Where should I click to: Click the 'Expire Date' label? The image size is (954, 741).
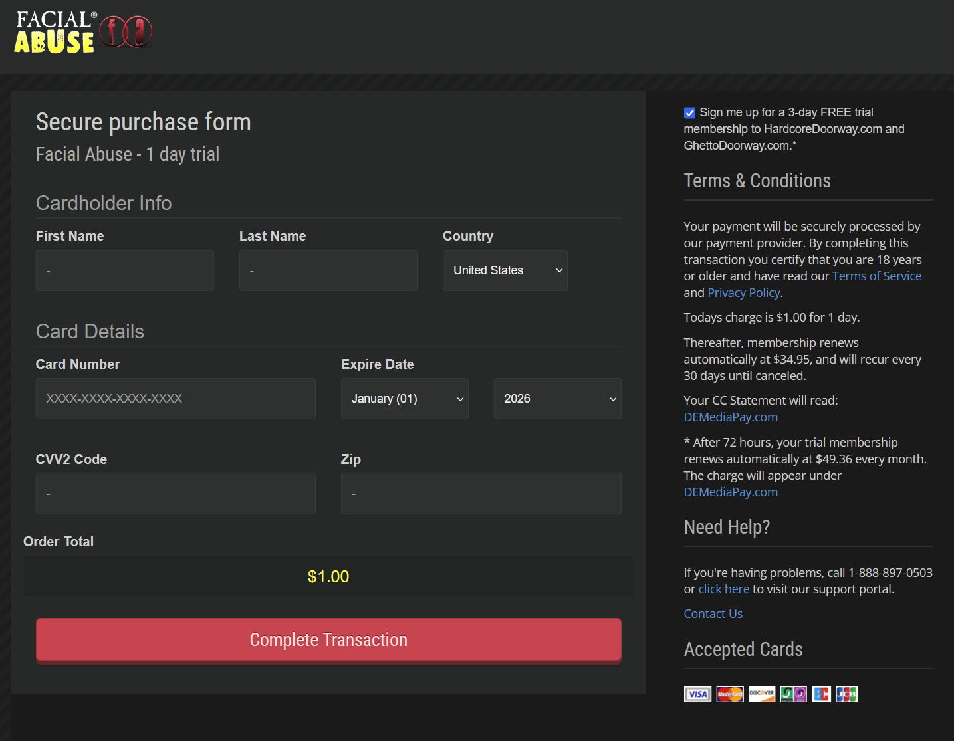coord(378,364)
